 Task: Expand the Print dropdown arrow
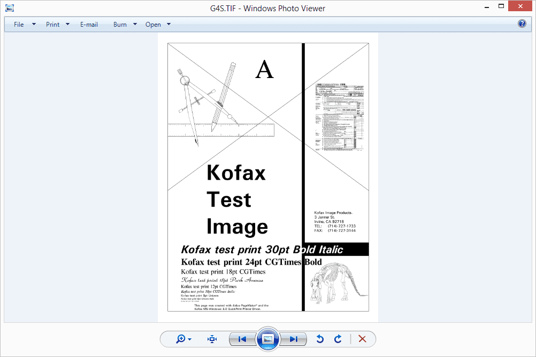tap(68, 24)
